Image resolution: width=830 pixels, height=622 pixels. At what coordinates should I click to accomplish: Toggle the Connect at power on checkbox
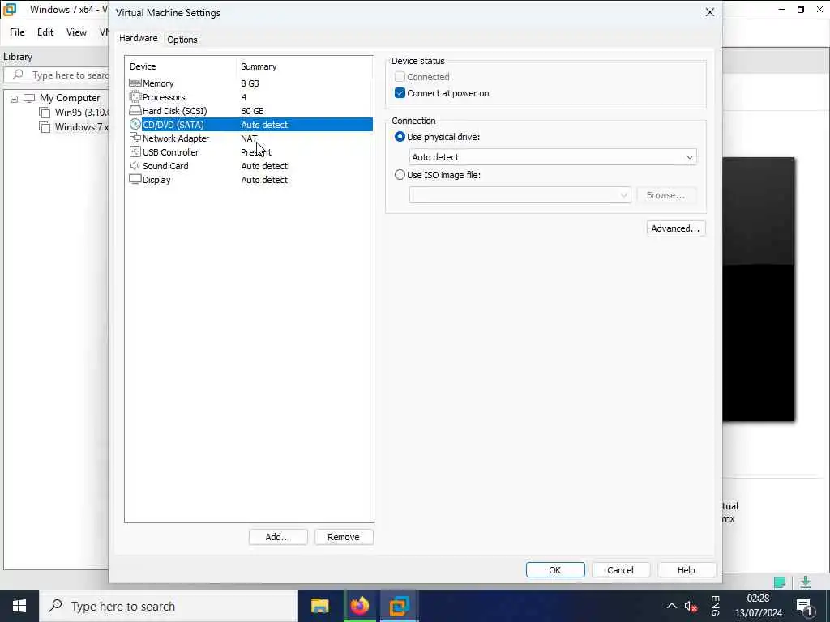pyautogui.click(x=400, y=93)
